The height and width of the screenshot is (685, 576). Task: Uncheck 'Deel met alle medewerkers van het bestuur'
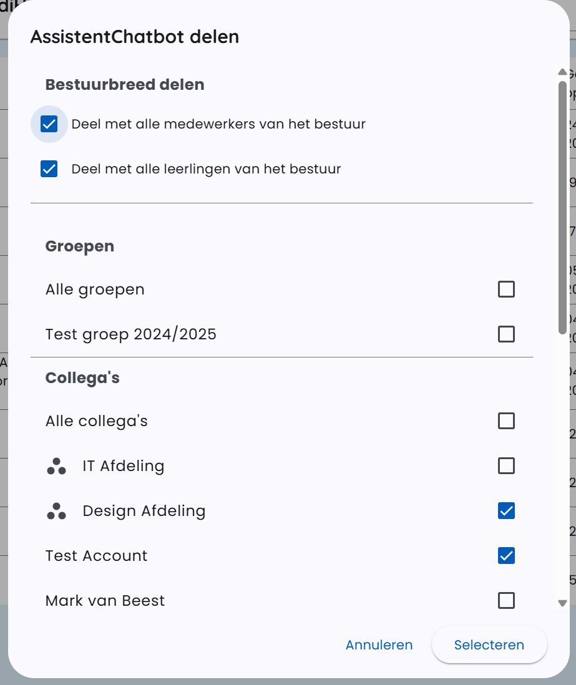click(49, 124)
